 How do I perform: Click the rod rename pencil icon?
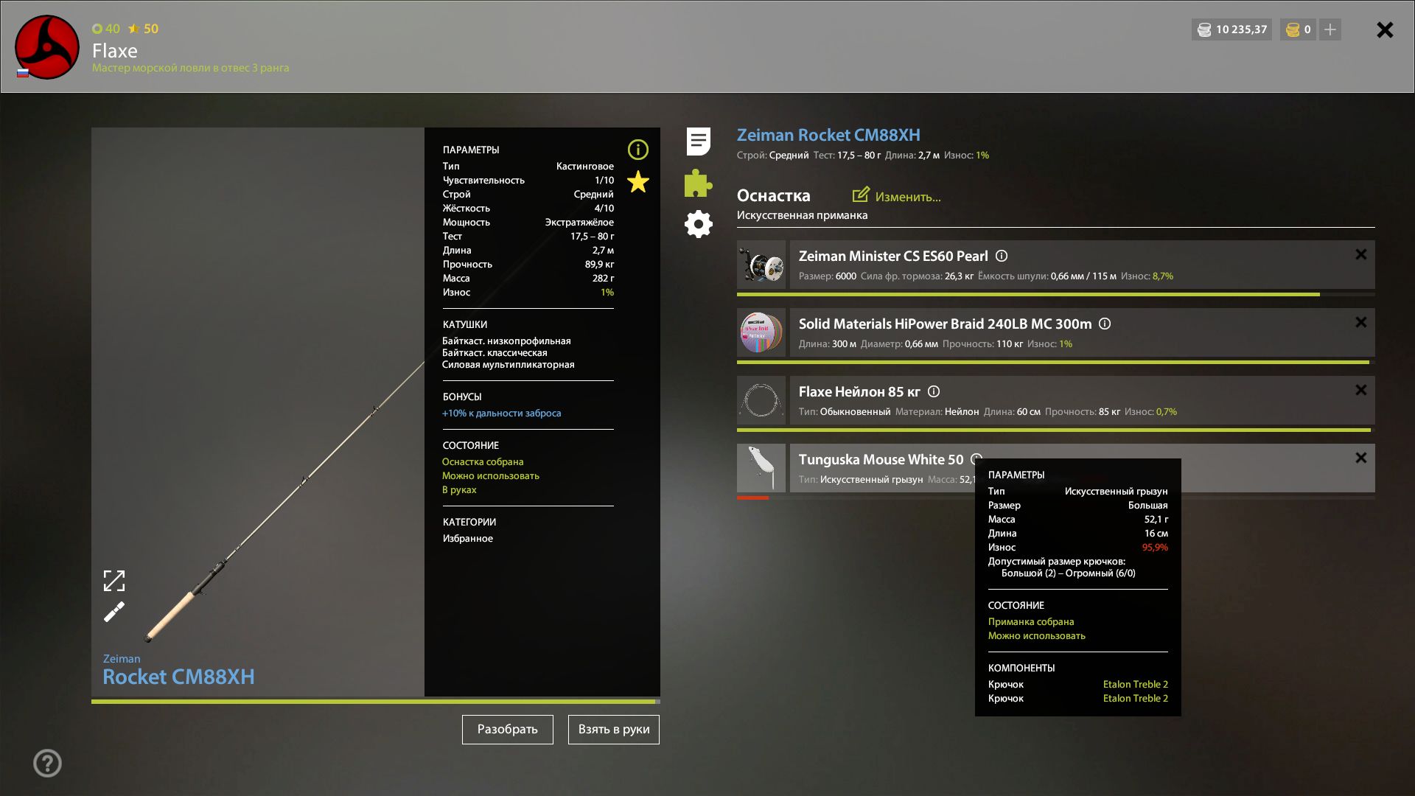[114, 612]
